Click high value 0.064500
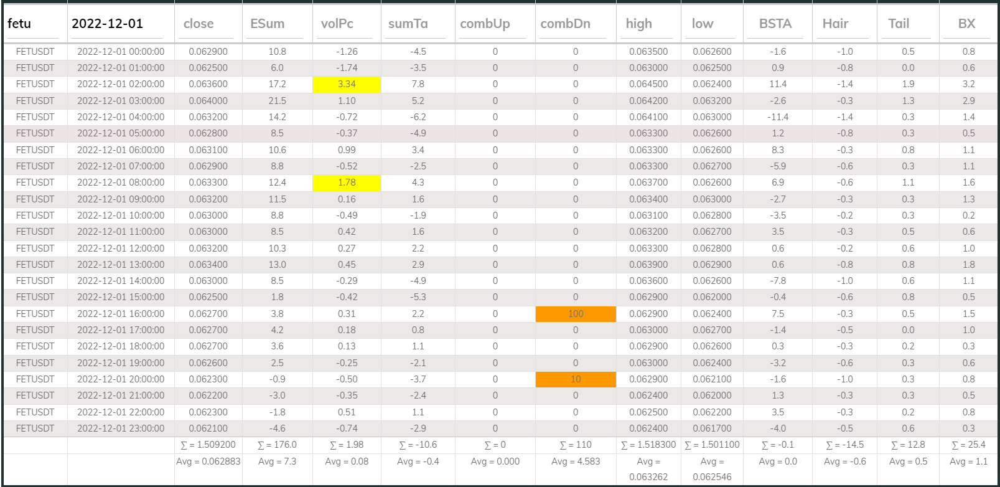 (x=648, y=84)
